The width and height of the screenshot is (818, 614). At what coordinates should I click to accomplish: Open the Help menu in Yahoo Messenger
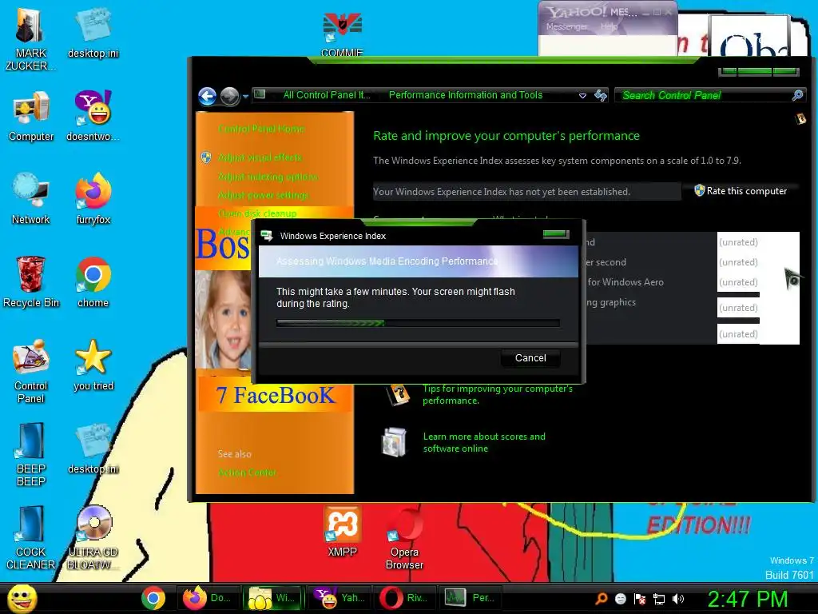tap(608, 26)
